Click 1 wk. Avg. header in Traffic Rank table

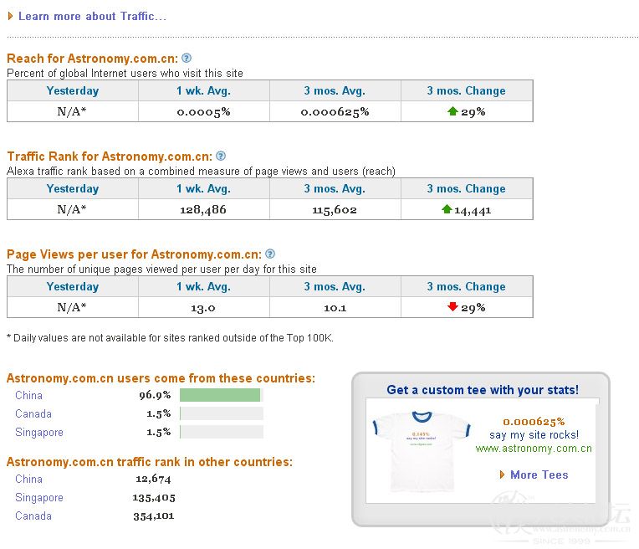click(203, 188)
